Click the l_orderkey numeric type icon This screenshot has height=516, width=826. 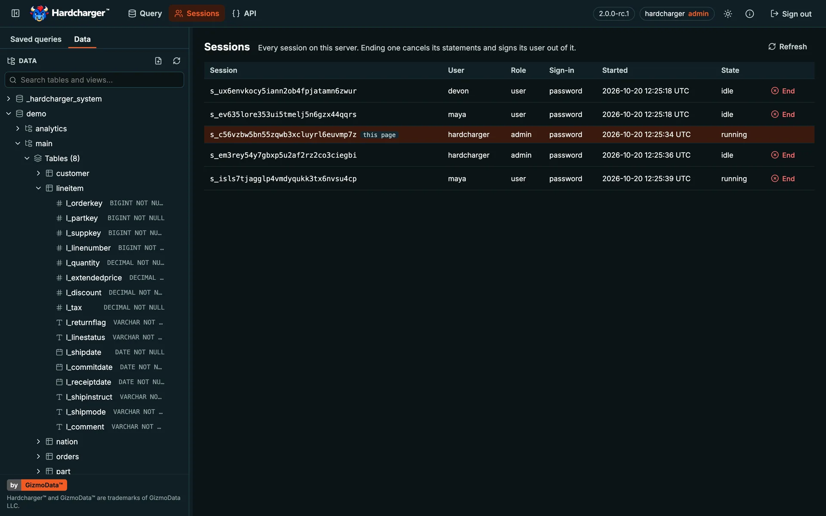[59, 203]
